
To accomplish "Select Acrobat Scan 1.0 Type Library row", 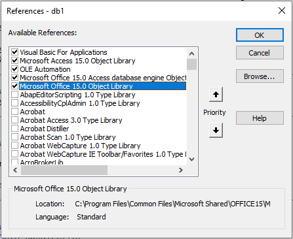I will pos(68,137).
